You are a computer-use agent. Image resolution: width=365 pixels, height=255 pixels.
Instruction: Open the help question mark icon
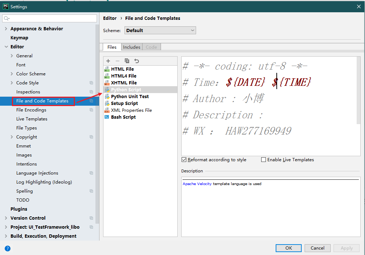tap(8, 248)
